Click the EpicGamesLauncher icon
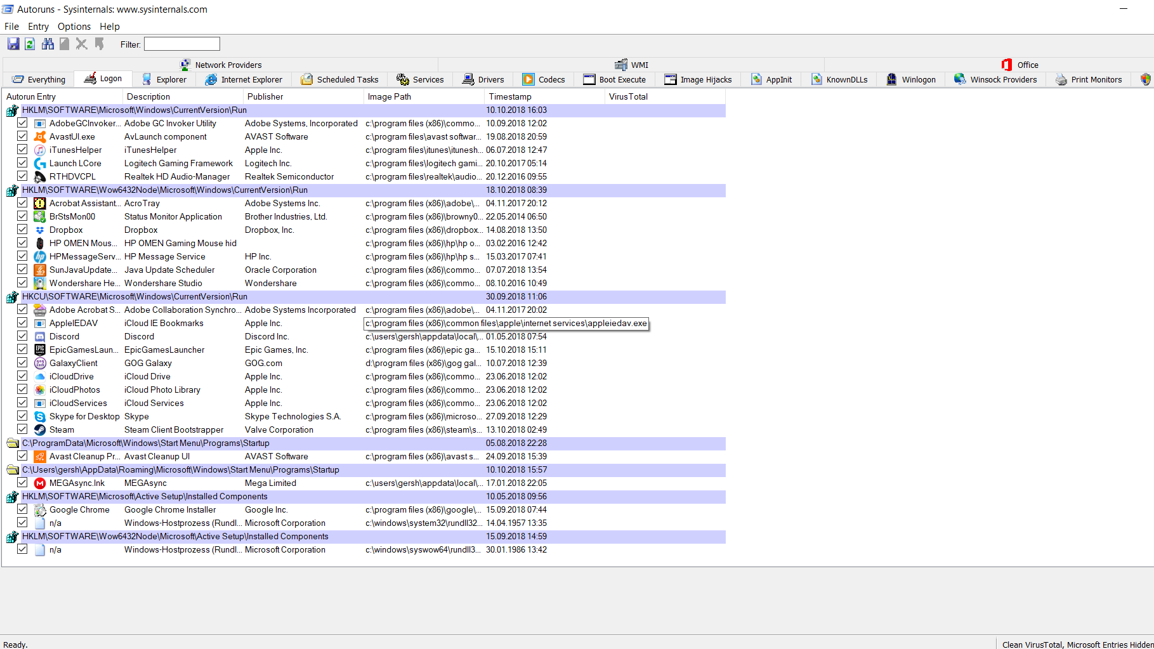Viewport: 1154px width, 649px height. pyautogui.click(x=40, y=350)
